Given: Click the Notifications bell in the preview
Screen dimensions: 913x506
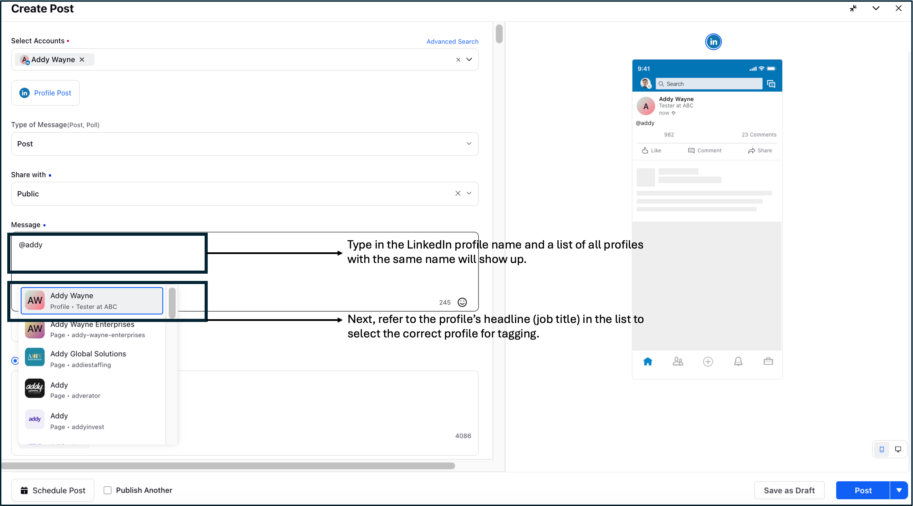Looking at the screenshot, I should click(x=738, y=362).
